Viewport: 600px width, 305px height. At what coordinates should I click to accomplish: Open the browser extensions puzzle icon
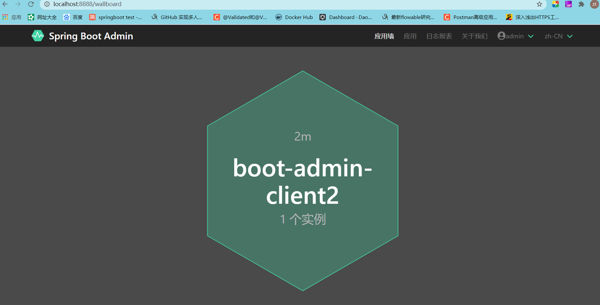(581, 4)
